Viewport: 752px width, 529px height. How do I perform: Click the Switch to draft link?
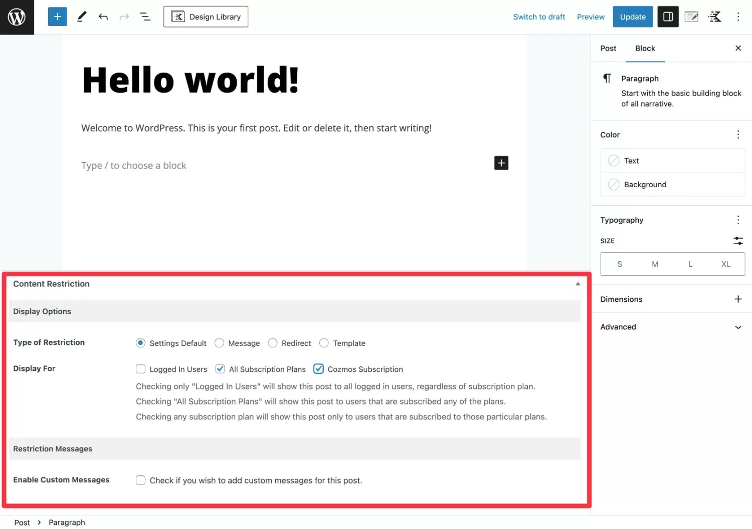tap(539, 17)
